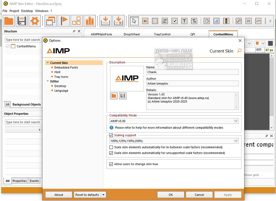Click the dark gray color swatch in editor
Image resolution: width=276 pixels, height=201 pixels.
pos(270,43)
